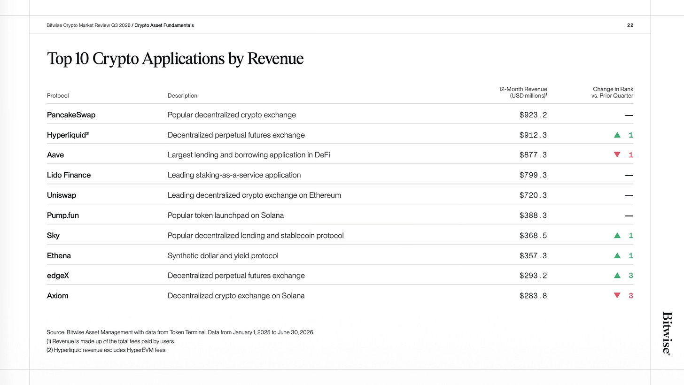Click the dash rank indicator for PancakeSwap

[630, 115]
